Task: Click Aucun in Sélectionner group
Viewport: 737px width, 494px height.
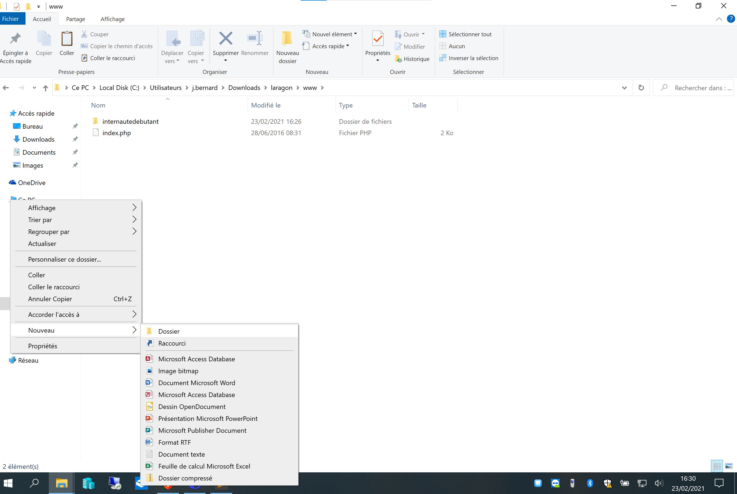Action: 452,46
